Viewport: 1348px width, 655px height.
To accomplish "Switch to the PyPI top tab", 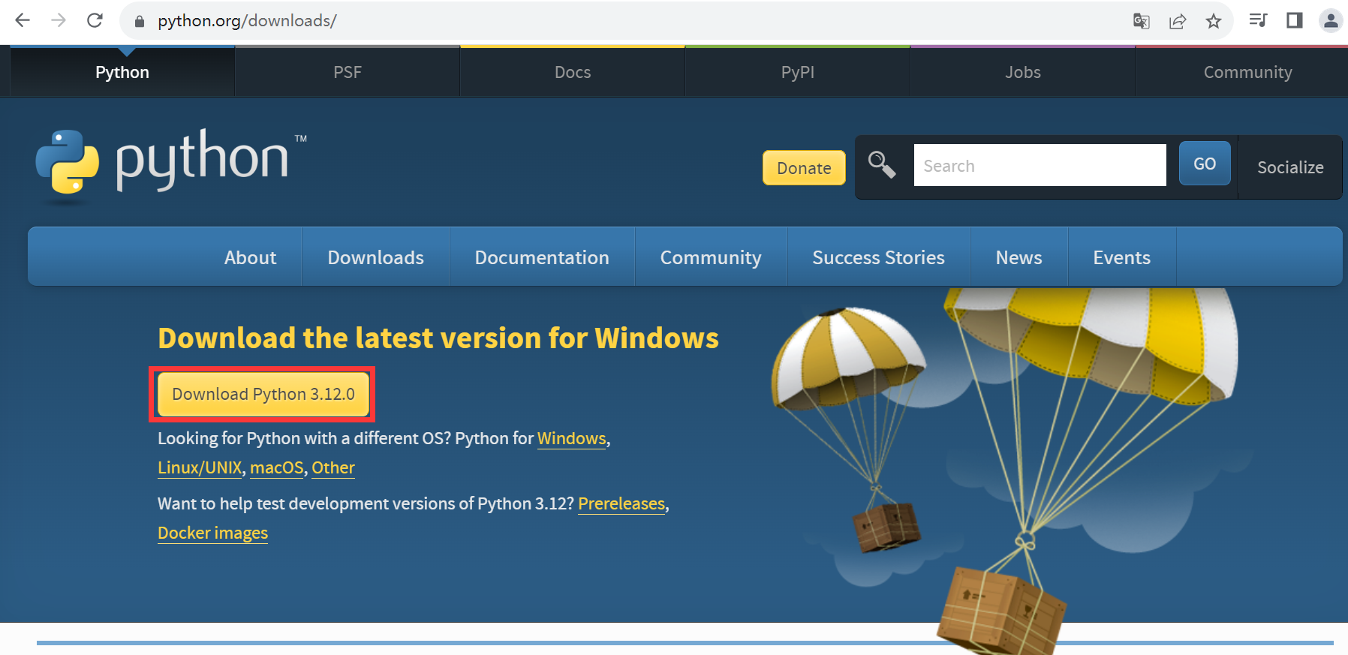I will (798, 72).
